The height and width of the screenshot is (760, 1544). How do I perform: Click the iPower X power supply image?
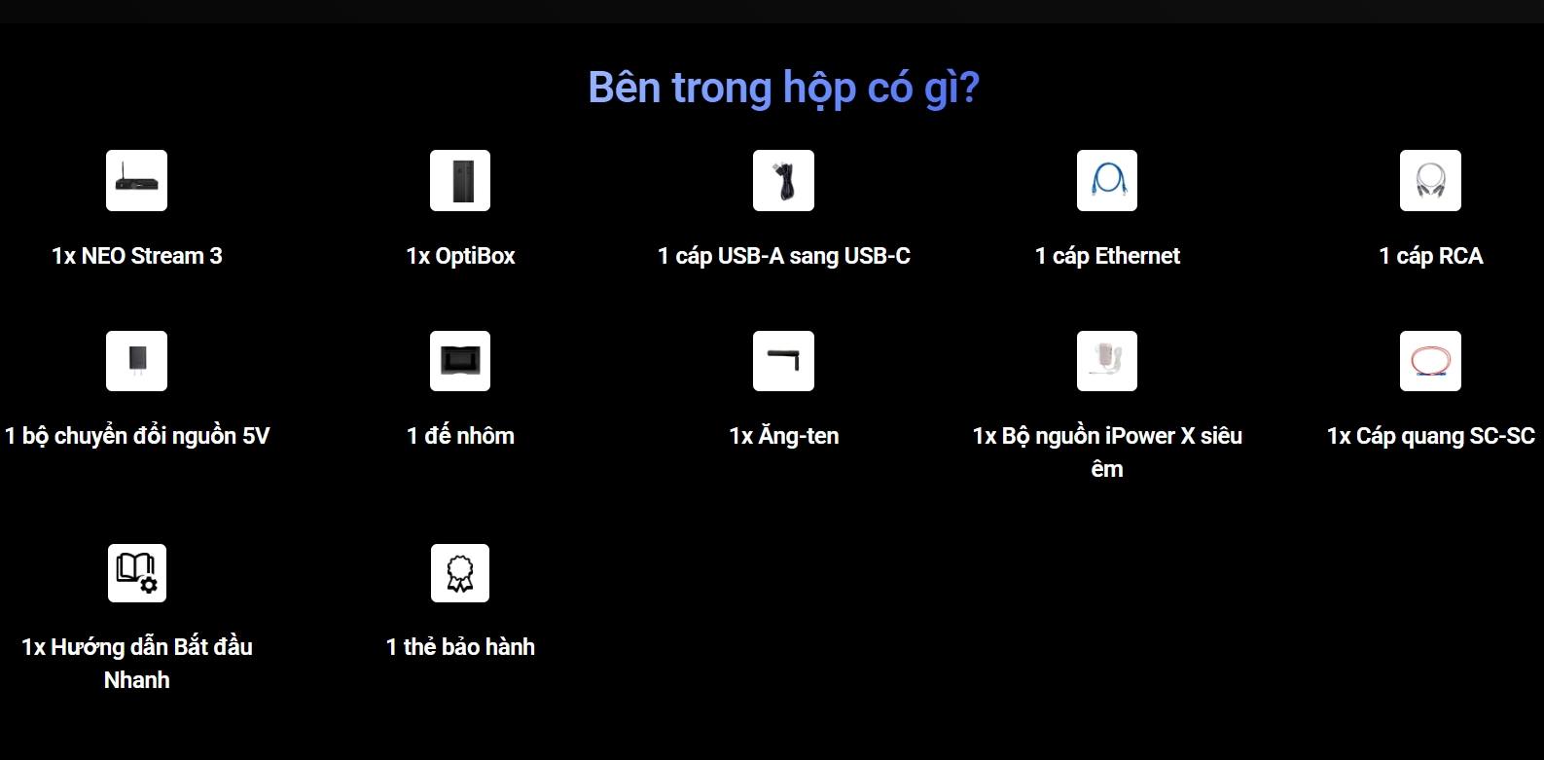1107,361
